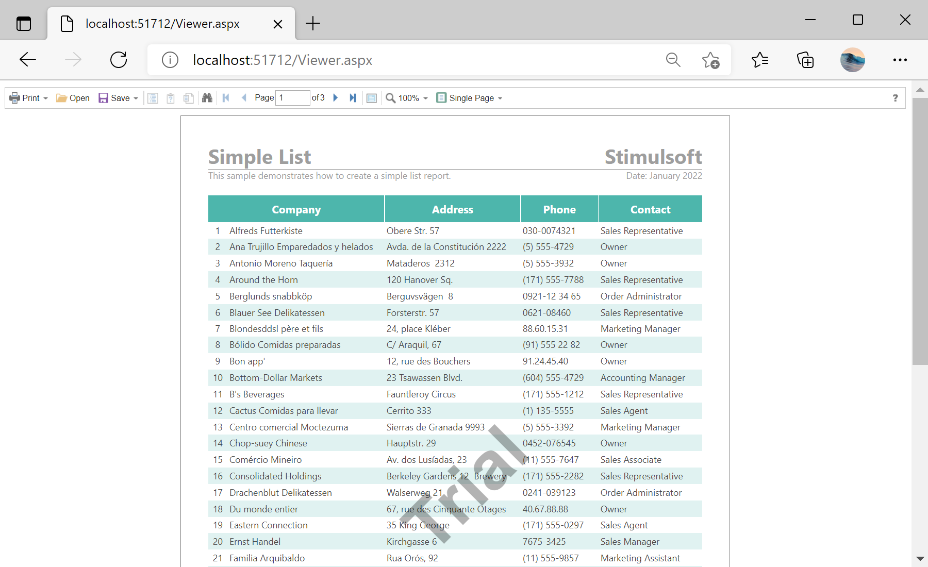Screen dimensions: 928x567
Task: Click the scrollbar up arrow
Action: (920, 90)
